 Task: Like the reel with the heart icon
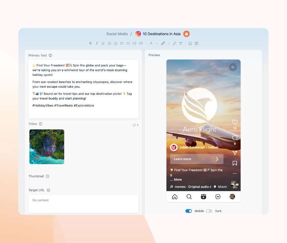point(235,122)
